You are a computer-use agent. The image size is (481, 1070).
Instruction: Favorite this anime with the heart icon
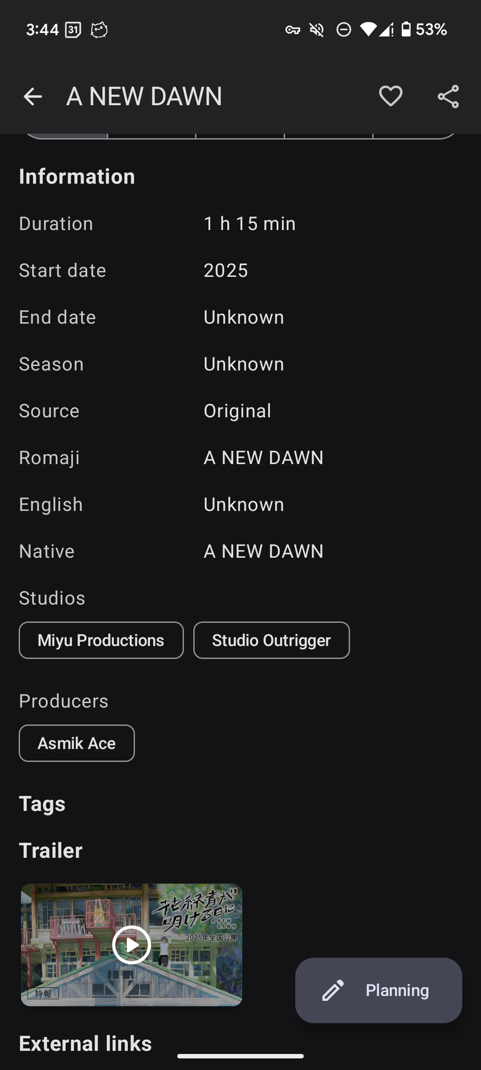[x=390, y=96]
